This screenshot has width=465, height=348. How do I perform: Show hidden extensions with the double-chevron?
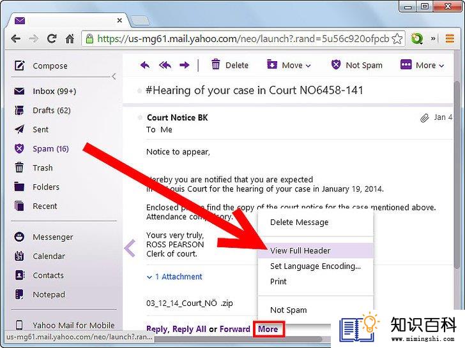pos(433,39)
